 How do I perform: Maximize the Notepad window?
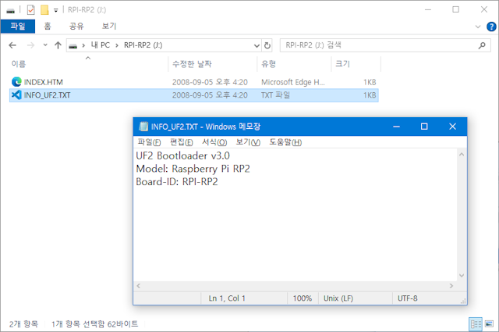pyautogui.click(x=424, y=127)
